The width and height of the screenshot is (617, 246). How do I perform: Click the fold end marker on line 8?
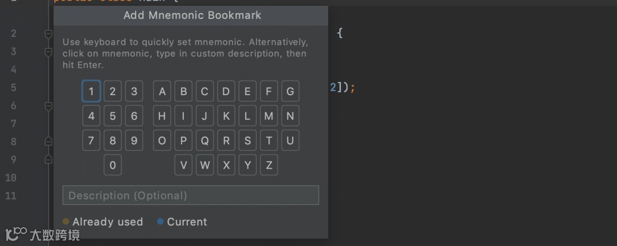pyautogui.click(x=49, y=141)
